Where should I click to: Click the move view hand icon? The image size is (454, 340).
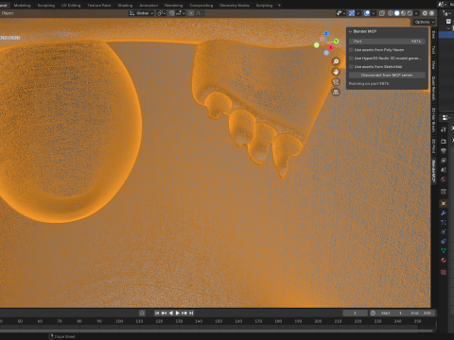click(336, 72)
